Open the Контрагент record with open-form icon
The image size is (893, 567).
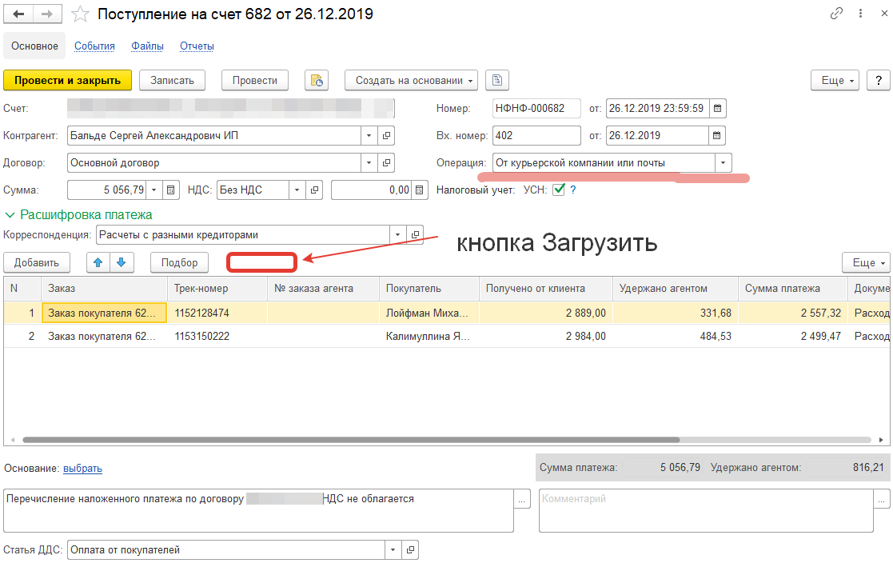pyautogui.click(x=386, y=136)
